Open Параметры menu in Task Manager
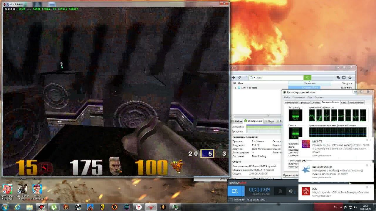This screenshot has width=376, height=211. pyautogui.click(x=299, y=97)
